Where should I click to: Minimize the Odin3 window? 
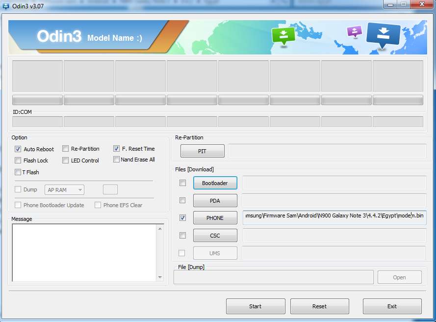point(390,4)
